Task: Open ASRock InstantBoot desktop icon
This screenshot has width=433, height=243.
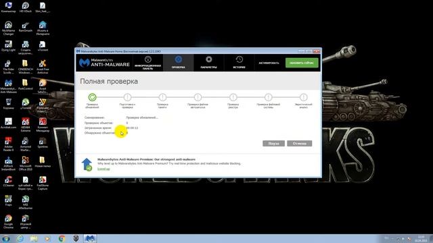Action: [x=8, y=163]
